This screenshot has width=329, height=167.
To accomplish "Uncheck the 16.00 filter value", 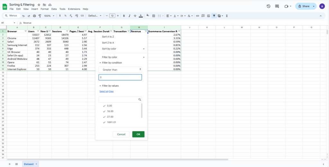I will [x=104, y=111].
